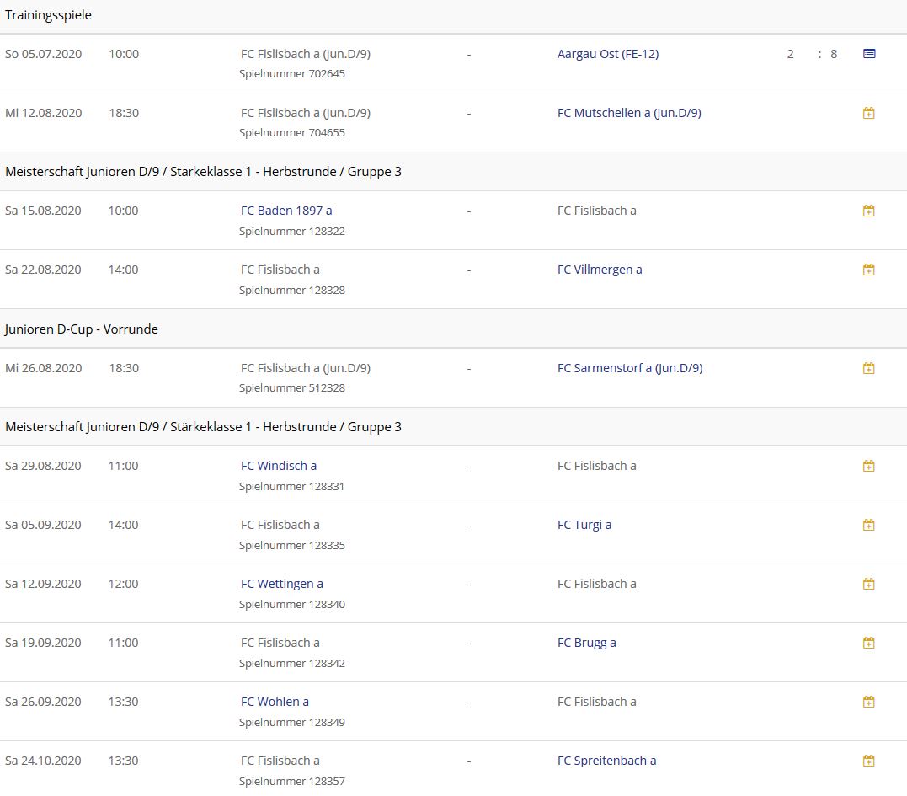Open Aargau Ost (FE-12) team link
The height and width of the screenshot is (796, 907).
(607, 54)
